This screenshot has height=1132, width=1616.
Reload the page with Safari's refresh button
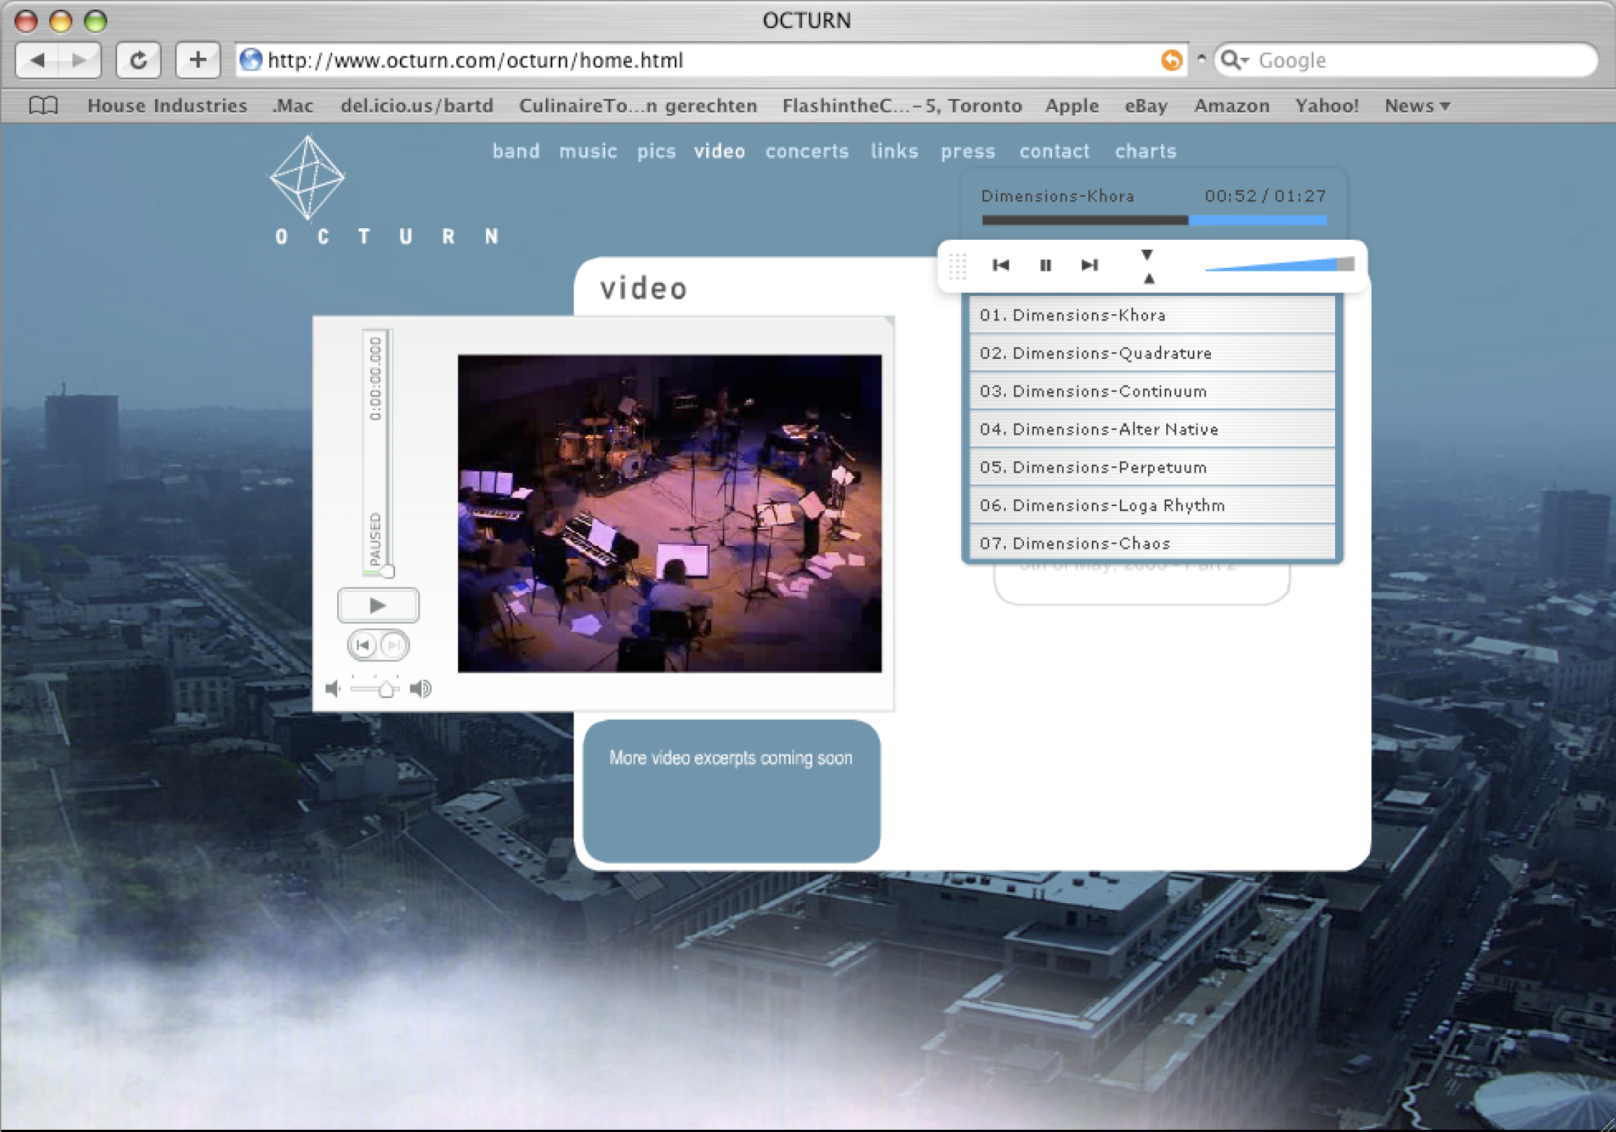click(138, 60)
